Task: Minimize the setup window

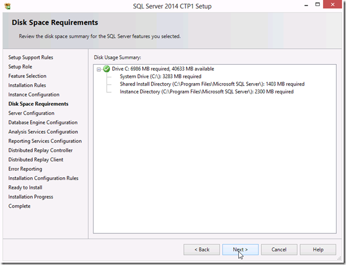Action: pyautogui.click(x=306, y=5)
